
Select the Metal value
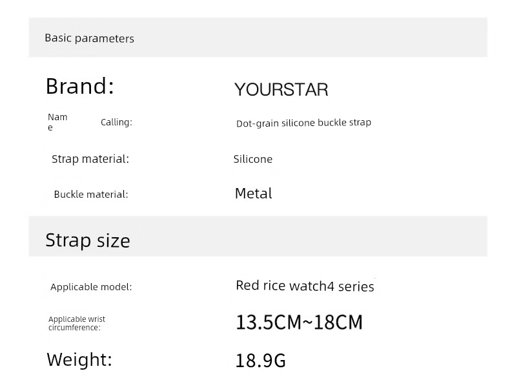[x=253, y=193]
